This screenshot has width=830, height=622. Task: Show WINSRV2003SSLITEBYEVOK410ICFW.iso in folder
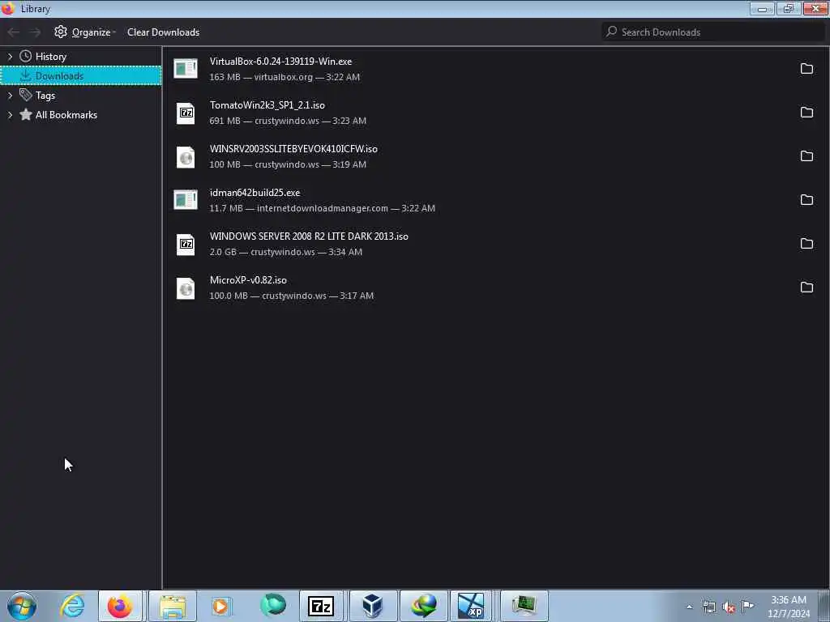click(806, 156)
